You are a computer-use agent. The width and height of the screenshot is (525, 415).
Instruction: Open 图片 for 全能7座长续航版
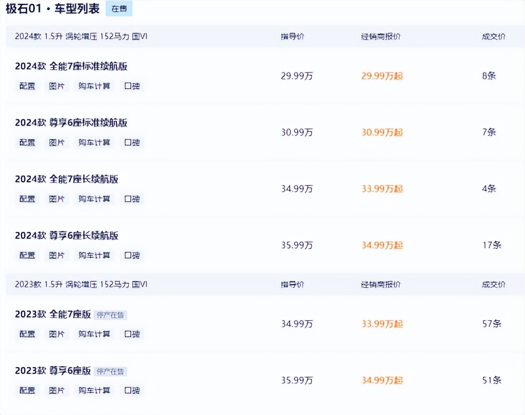click(57, 199)
